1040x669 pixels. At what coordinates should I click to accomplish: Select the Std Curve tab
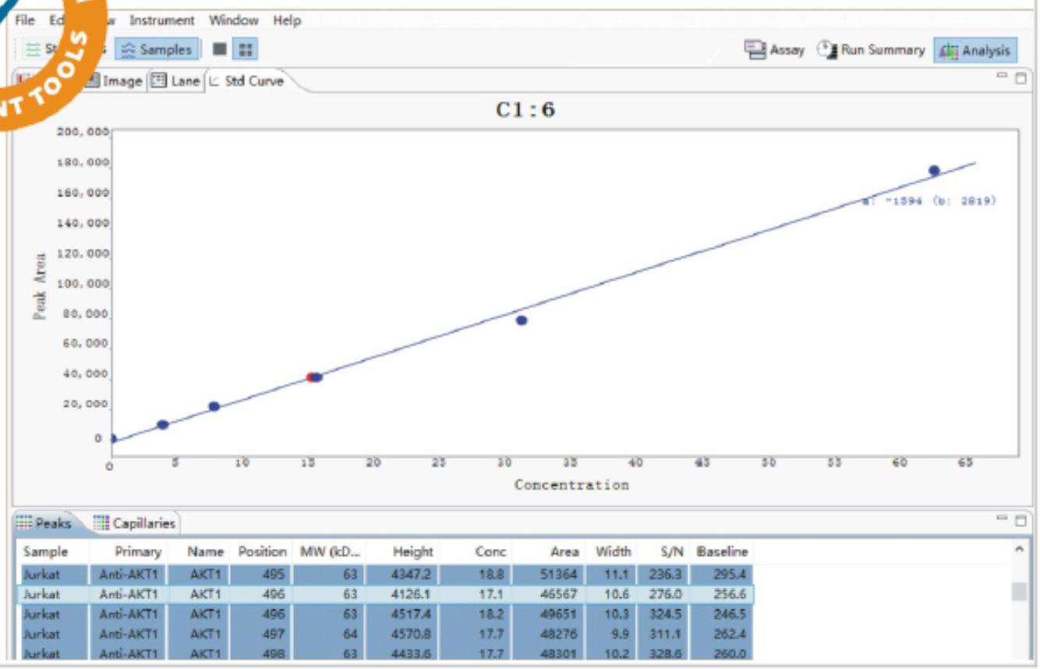[x=246, y=81]
